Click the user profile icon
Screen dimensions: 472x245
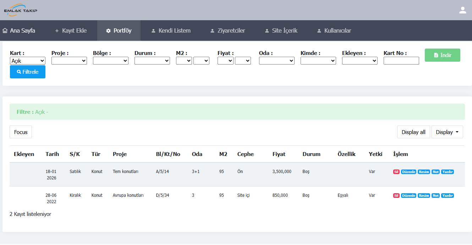pyautogui.click(x=462, y=10)
